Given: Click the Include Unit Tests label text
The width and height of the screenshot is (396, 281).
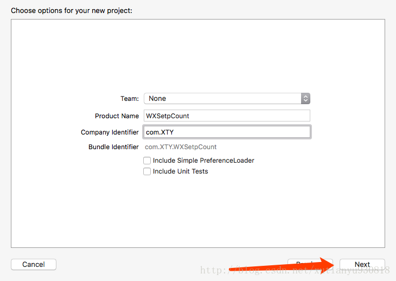Looking at the screenshot, I should (181, 171).
